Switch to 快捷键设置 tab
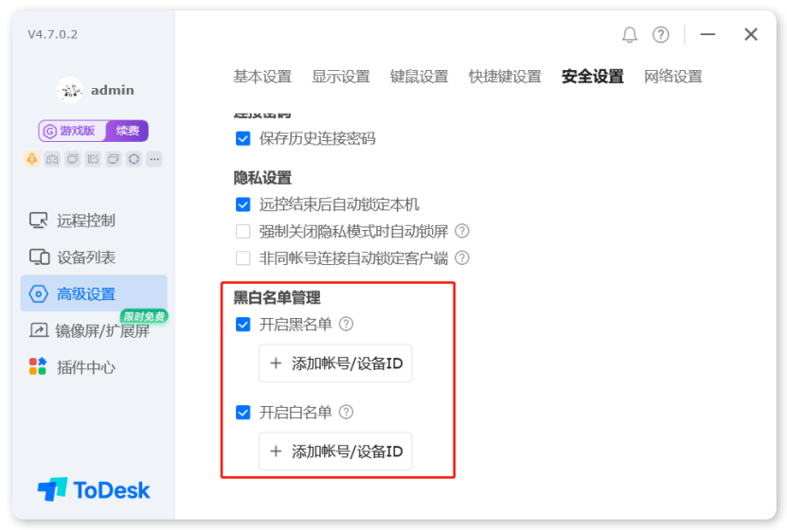The width and height of the screenshot is (787, 530). [x=505, y=77]
